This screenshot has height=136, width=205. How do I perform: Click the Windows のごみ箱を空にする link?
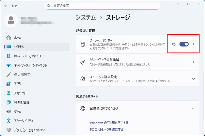(x=109, y=123)
